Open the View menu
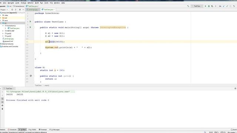 point(4,3)
